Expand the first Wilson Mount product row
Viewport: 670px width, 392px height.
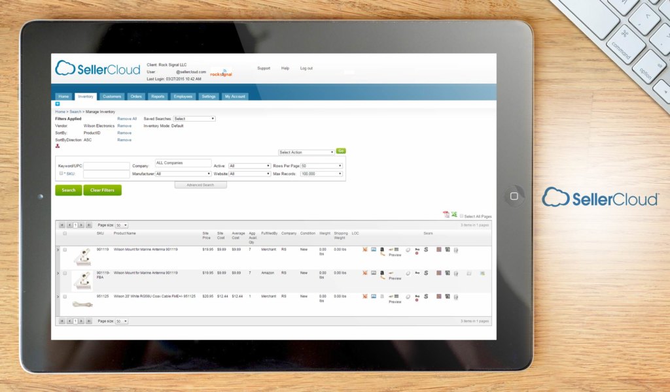(58, 249)
